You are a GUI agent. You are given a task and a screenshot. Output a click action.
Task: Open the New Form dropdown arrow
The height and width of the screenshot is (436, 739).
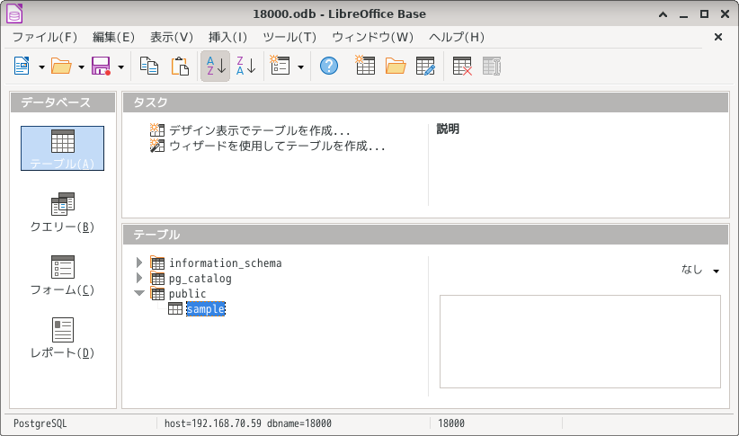coord(300,67)
